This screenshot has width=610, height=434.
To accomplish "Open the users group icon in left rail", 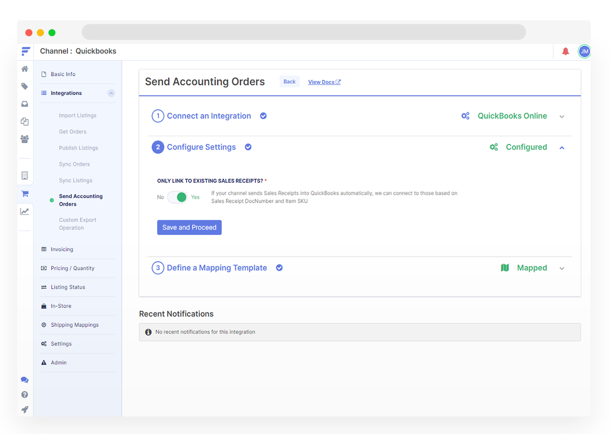I will click(x=25, y=139).
